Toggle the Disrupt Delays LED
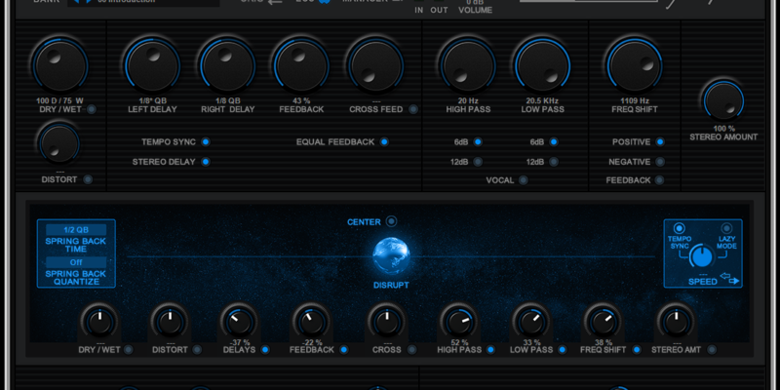 tap(265, 350)
